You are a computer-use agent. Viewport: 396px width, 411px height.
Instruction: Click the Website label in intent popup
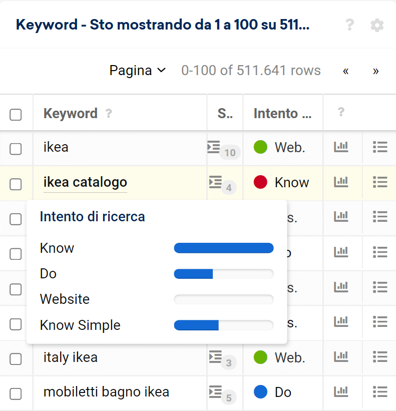click(x=65, y=299)
